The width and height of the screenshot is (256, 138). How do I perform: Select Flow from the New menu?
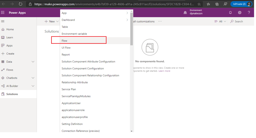[65, 41]
